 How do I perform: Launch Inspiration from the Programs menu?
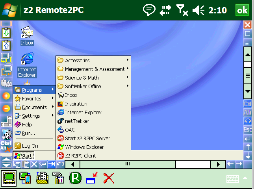coord(93,104)
